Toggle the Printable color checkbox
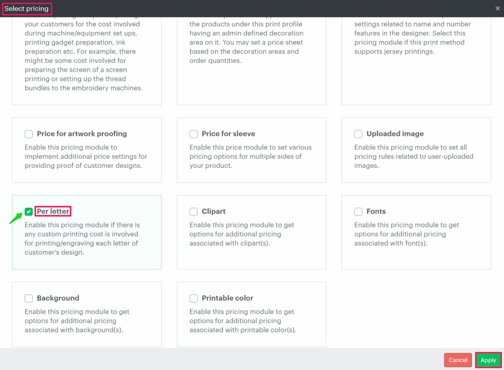Image resolution: width=504 pixels, height=370 pixels. pos(193,298)
